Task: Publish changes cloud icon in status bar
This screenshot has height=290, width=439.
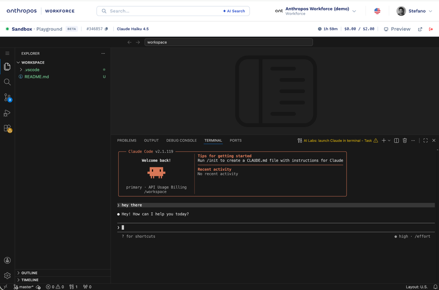Action: pos(38,287)
